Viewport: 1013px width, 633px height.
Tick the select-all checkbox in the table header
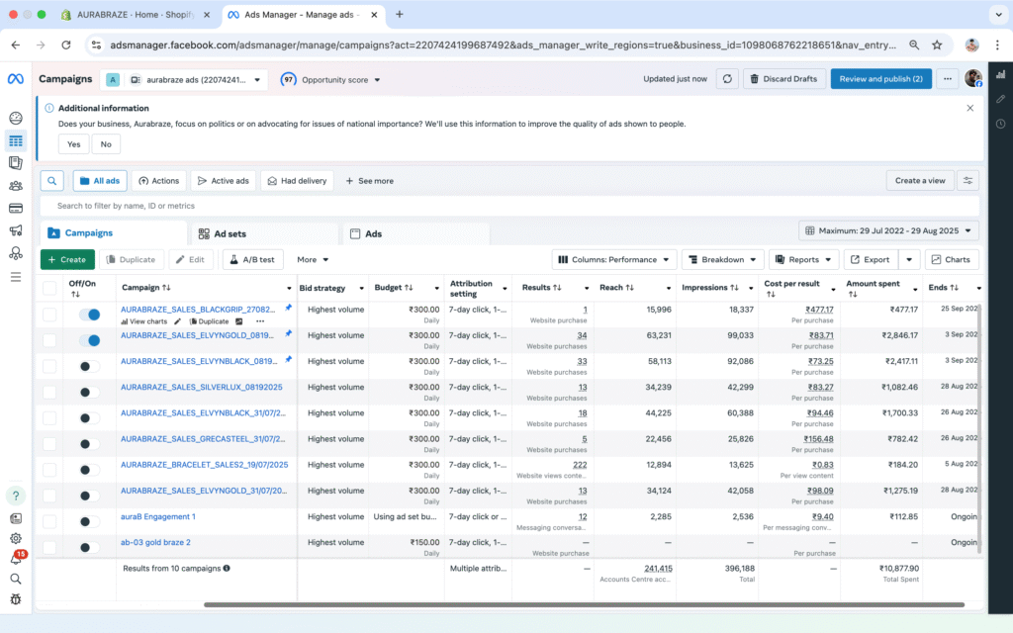tap(49, 288)
